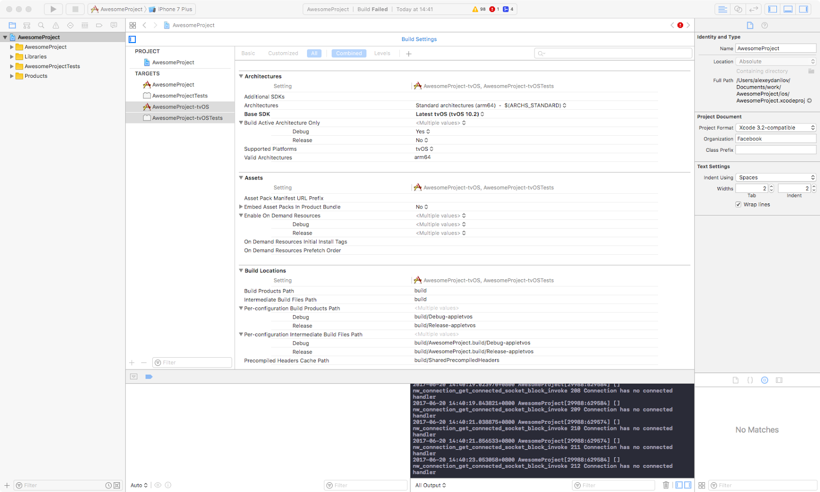Open the All Output dropdown
This screenshot has width=820, height=492.
430,485
